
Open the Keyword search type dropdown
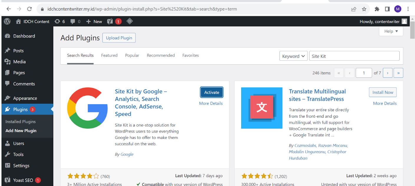pos(293,56)
